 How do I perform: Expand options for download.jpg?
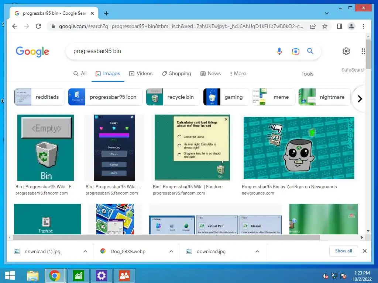[257, 251]
